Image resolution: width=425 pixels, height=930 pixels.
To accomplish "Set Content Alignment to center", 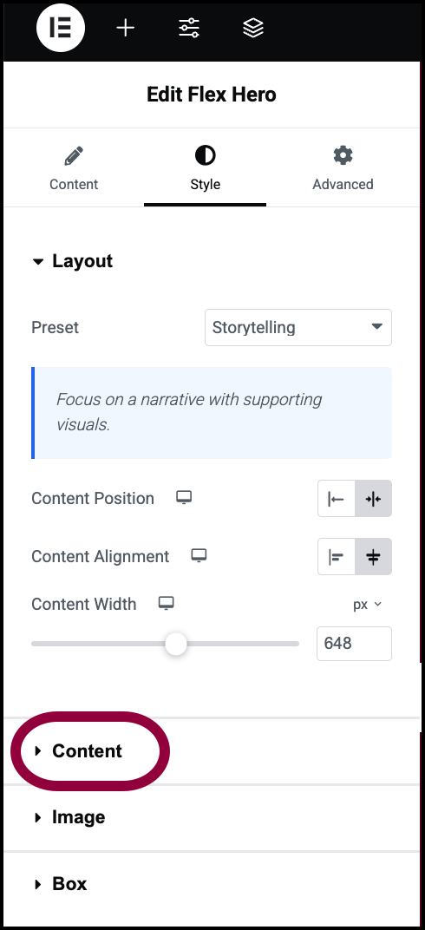I will [374, 557].
